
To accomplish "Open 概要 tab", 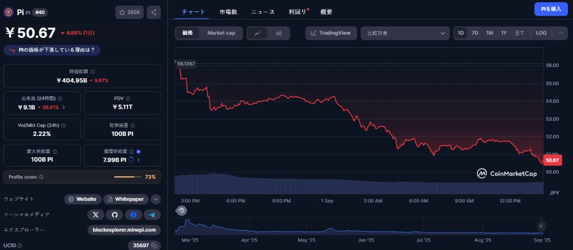I will [326, 12].
